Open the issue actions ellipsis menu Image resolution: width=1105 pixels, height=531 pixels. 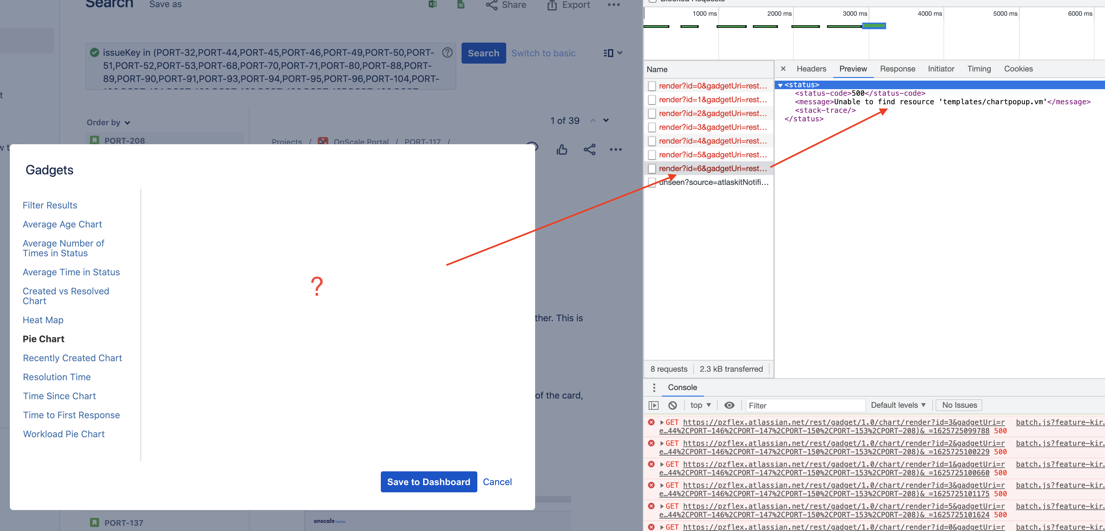click(616, 149)
